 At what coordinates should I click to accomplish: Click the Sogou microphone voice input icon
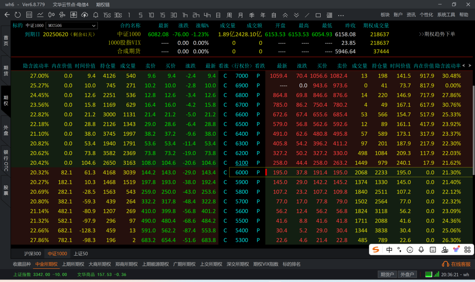(x=421, y=250)
